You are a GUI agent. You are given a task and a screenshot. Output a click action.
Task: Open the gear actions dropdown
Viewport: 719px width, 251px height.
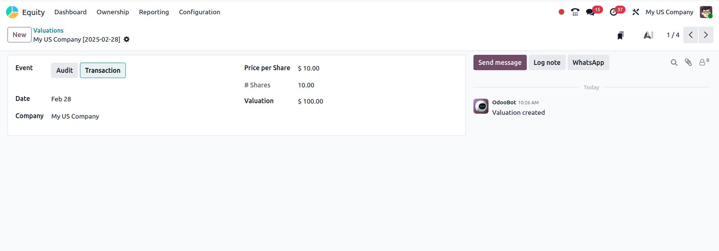coord(127,39)
